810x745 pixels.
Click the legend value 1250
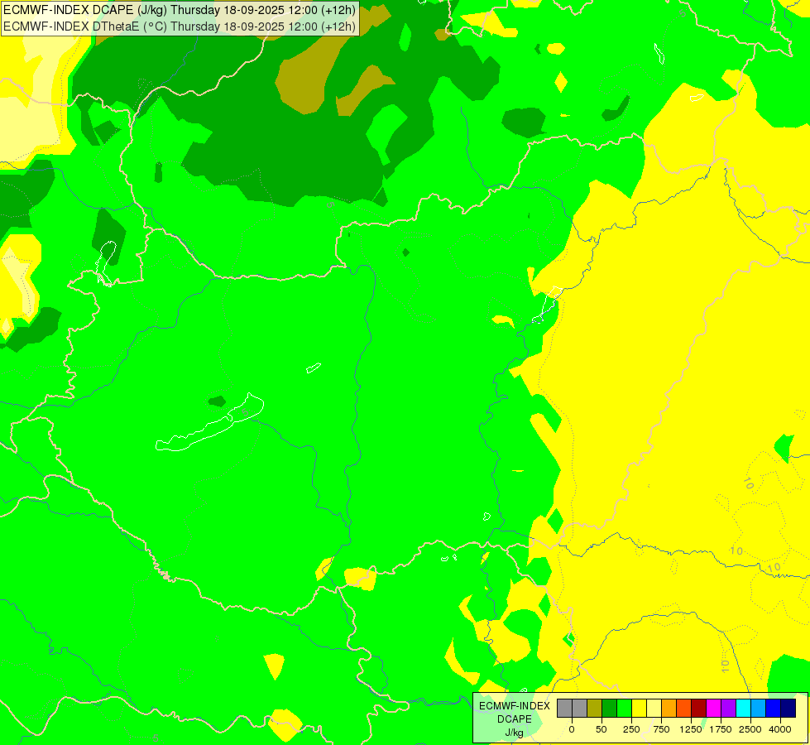pos(691,729)
